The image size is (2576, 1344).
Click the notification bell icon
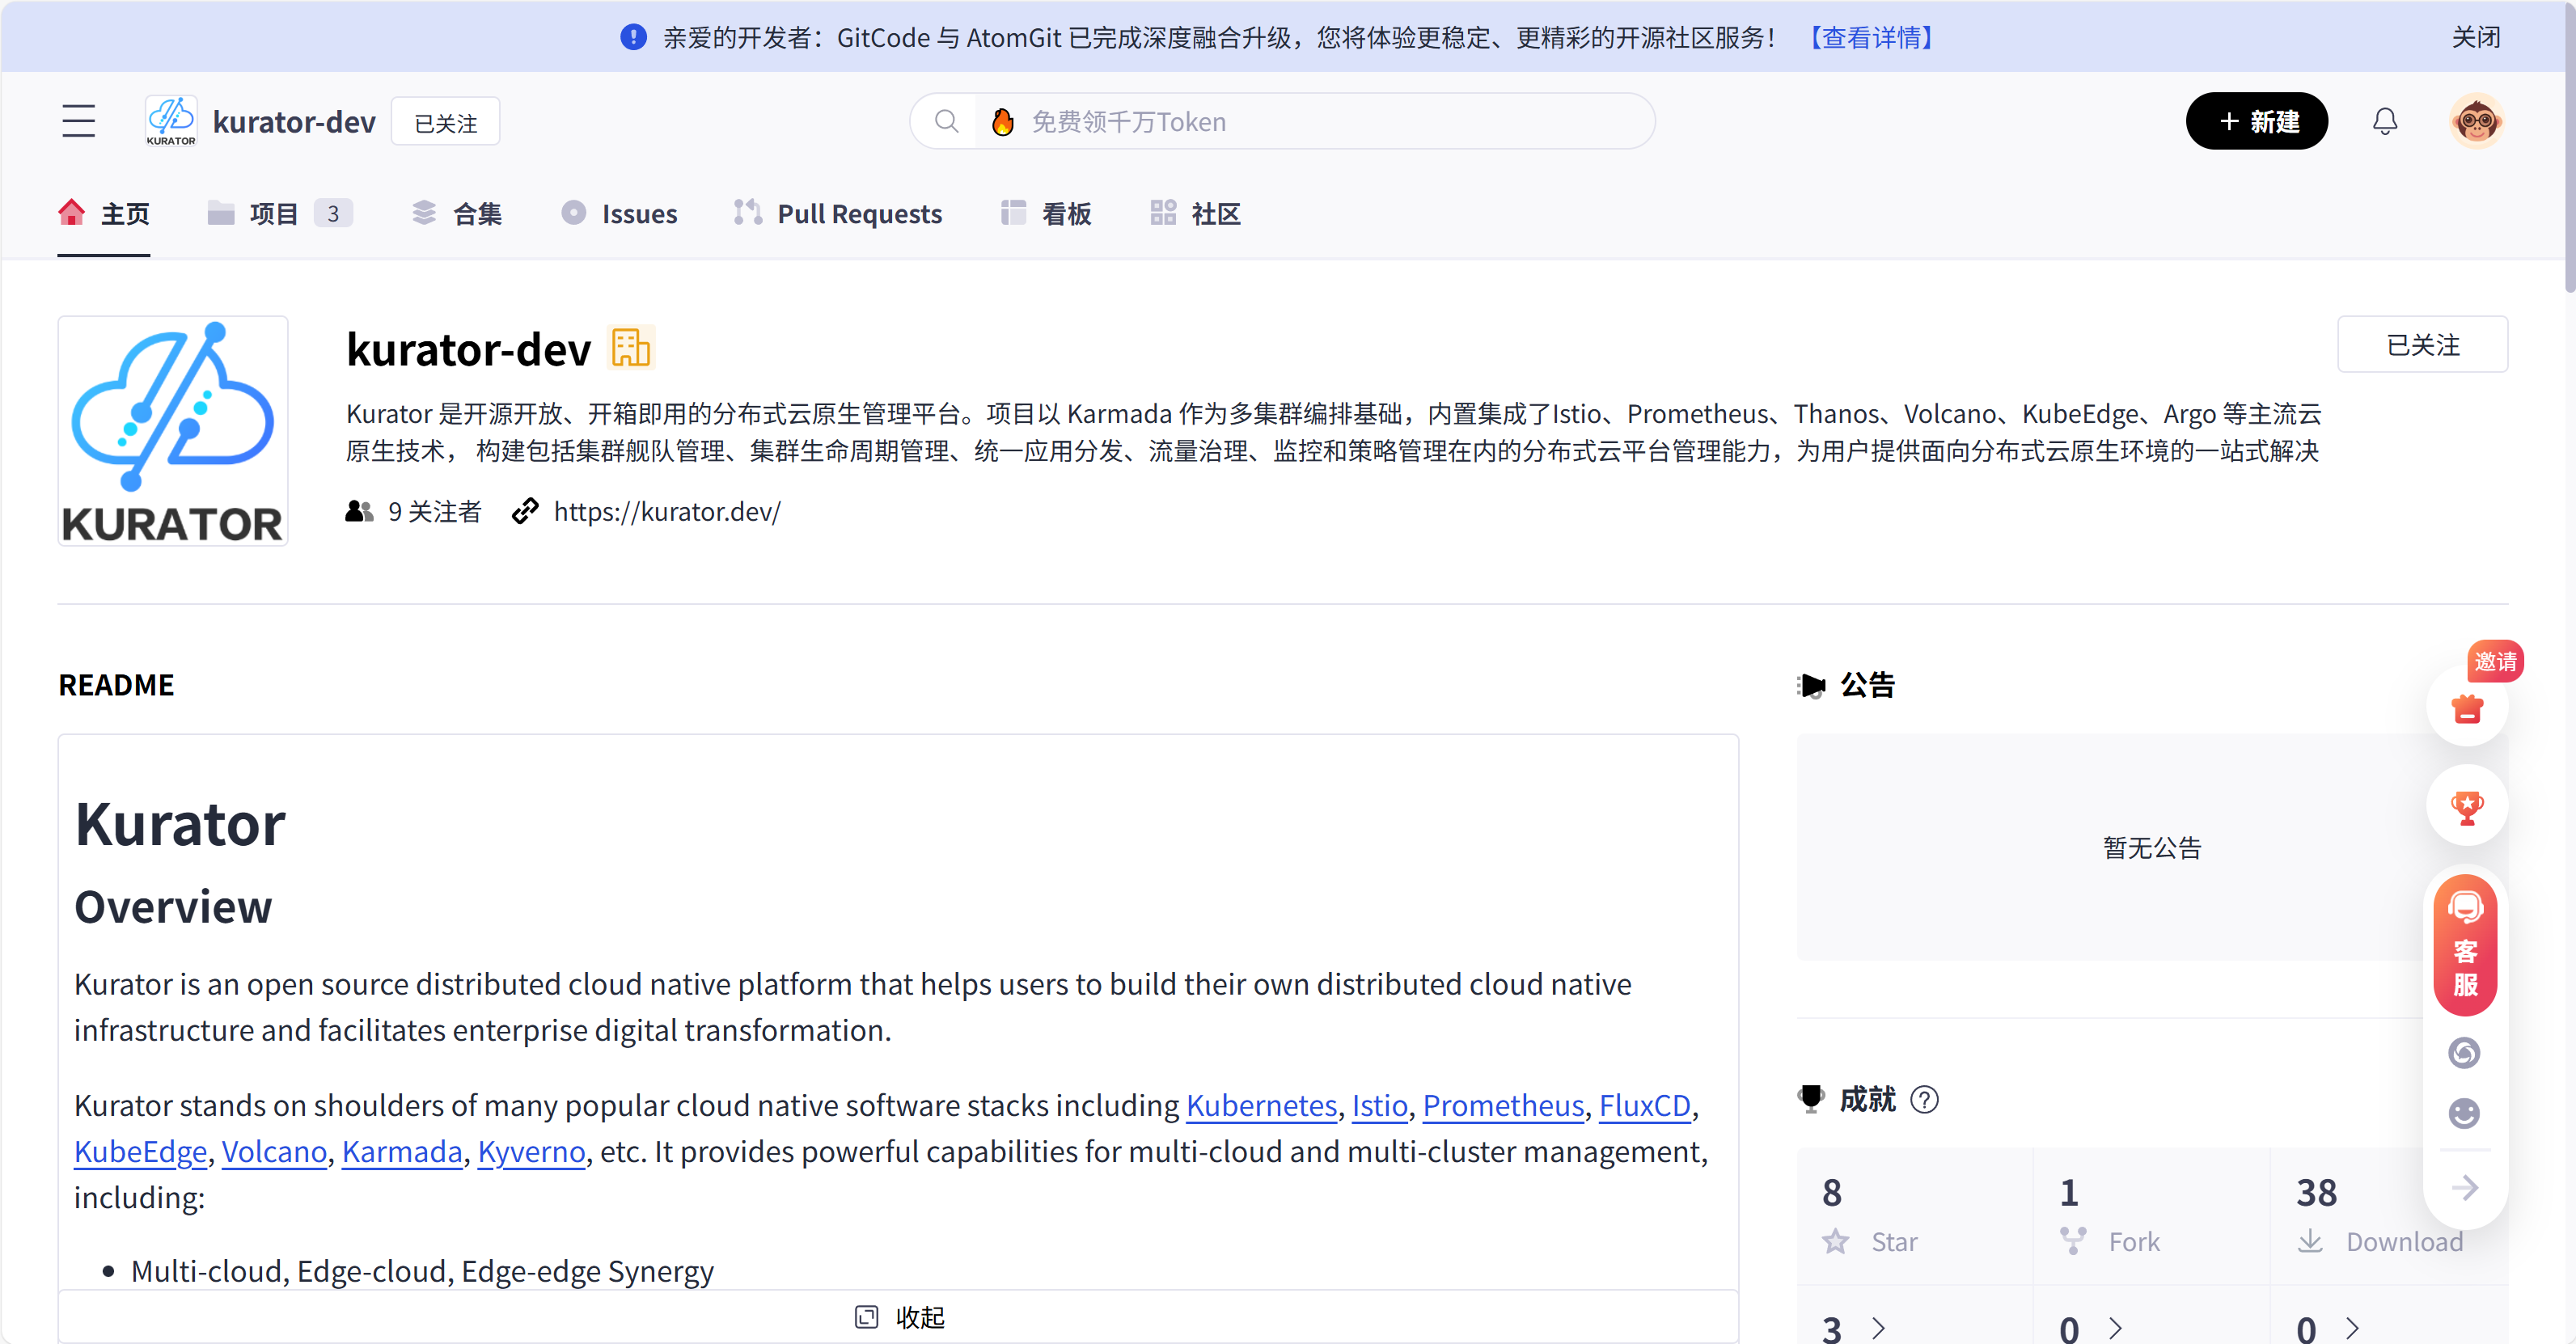coord(2386,121)
